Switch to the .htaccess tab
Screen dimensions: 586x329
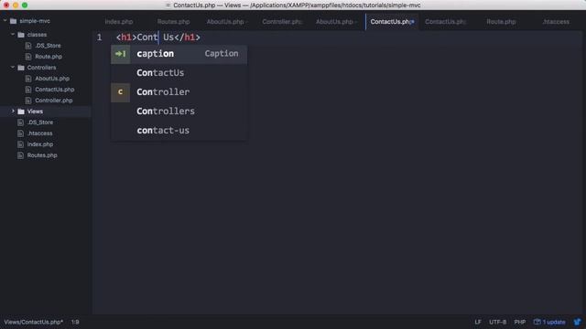coord(556,22)
